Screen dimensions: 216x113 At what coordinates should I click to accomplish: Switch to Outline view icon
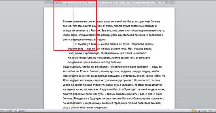coord(202,111)
